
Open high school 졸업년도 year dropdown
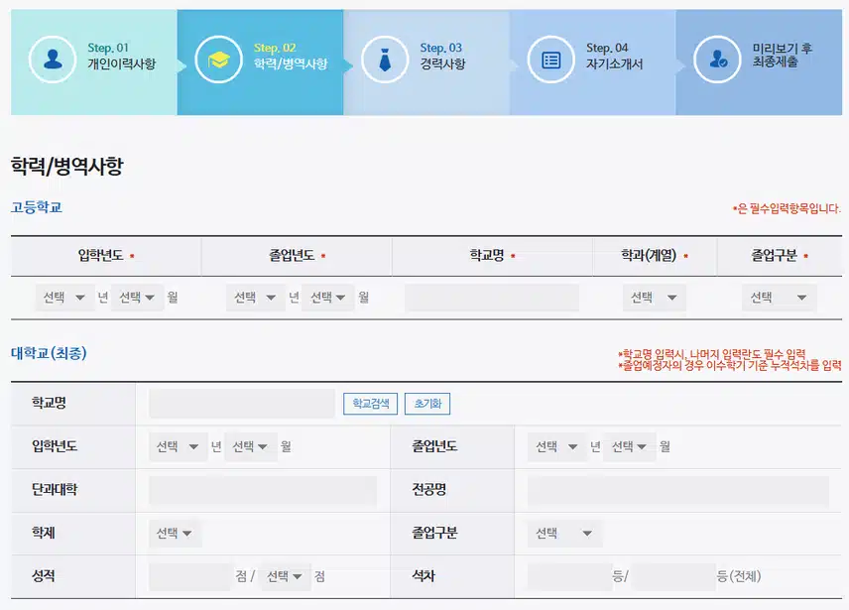click(x=256, y=298)
